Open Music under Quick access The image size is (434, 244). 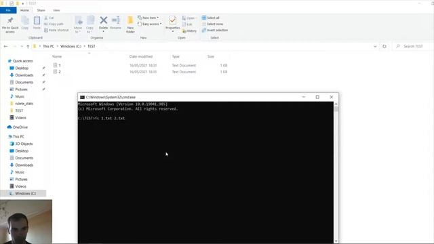20,96
